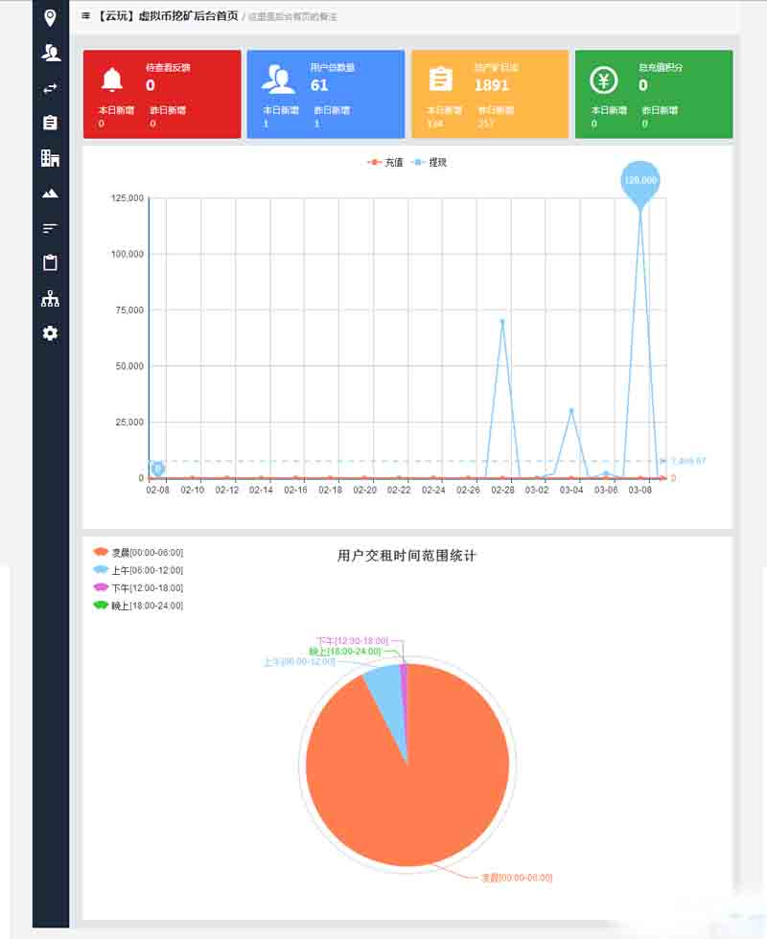
Task: Click the swap arrows sidebar icon
Action: click(x=50, y=88)
